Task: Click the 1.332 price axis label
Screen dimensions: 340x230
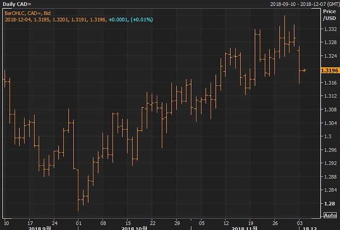Action: click(331, 29)
